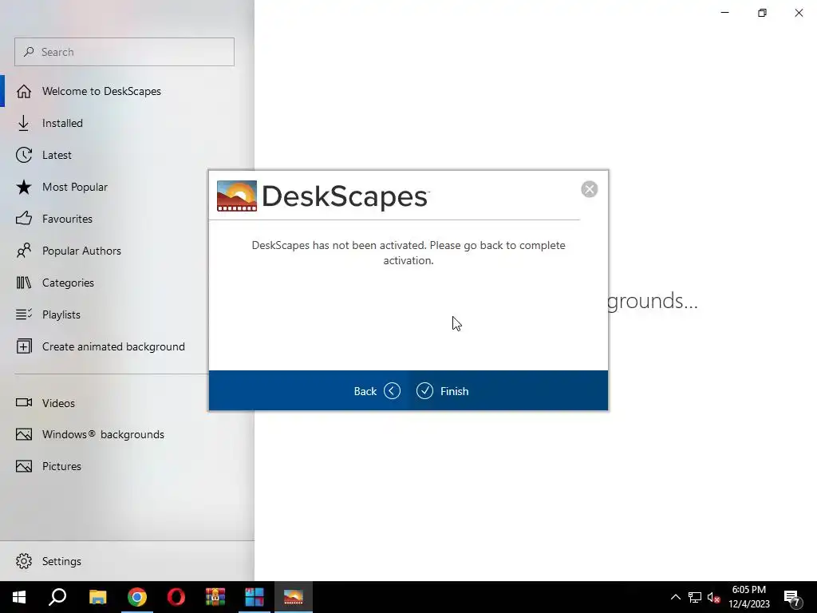This screenshot has width=817, height=613.
Task: Close the DeskScapes activation dialog
Action: pos(590,189)
